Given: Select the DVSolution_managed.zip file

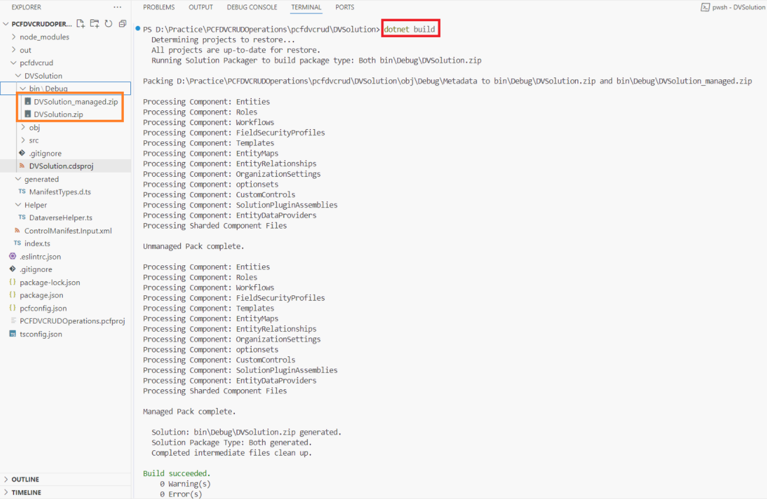Looking at the screenshot, I should pos(76,102).
